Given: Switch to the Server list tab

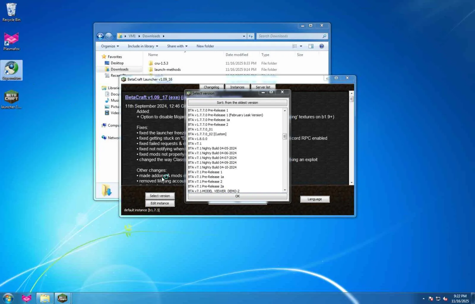Looking at the screenshot, I should point(263,87).
